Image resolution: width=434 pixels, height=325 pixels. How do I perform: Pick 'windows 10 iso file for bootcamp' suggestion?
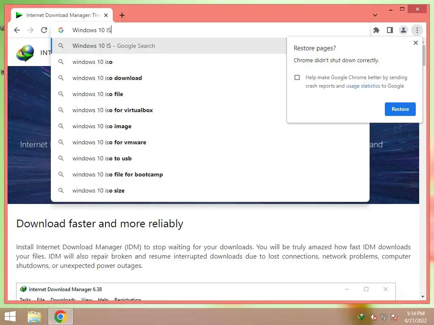click(x=210, y=174)
